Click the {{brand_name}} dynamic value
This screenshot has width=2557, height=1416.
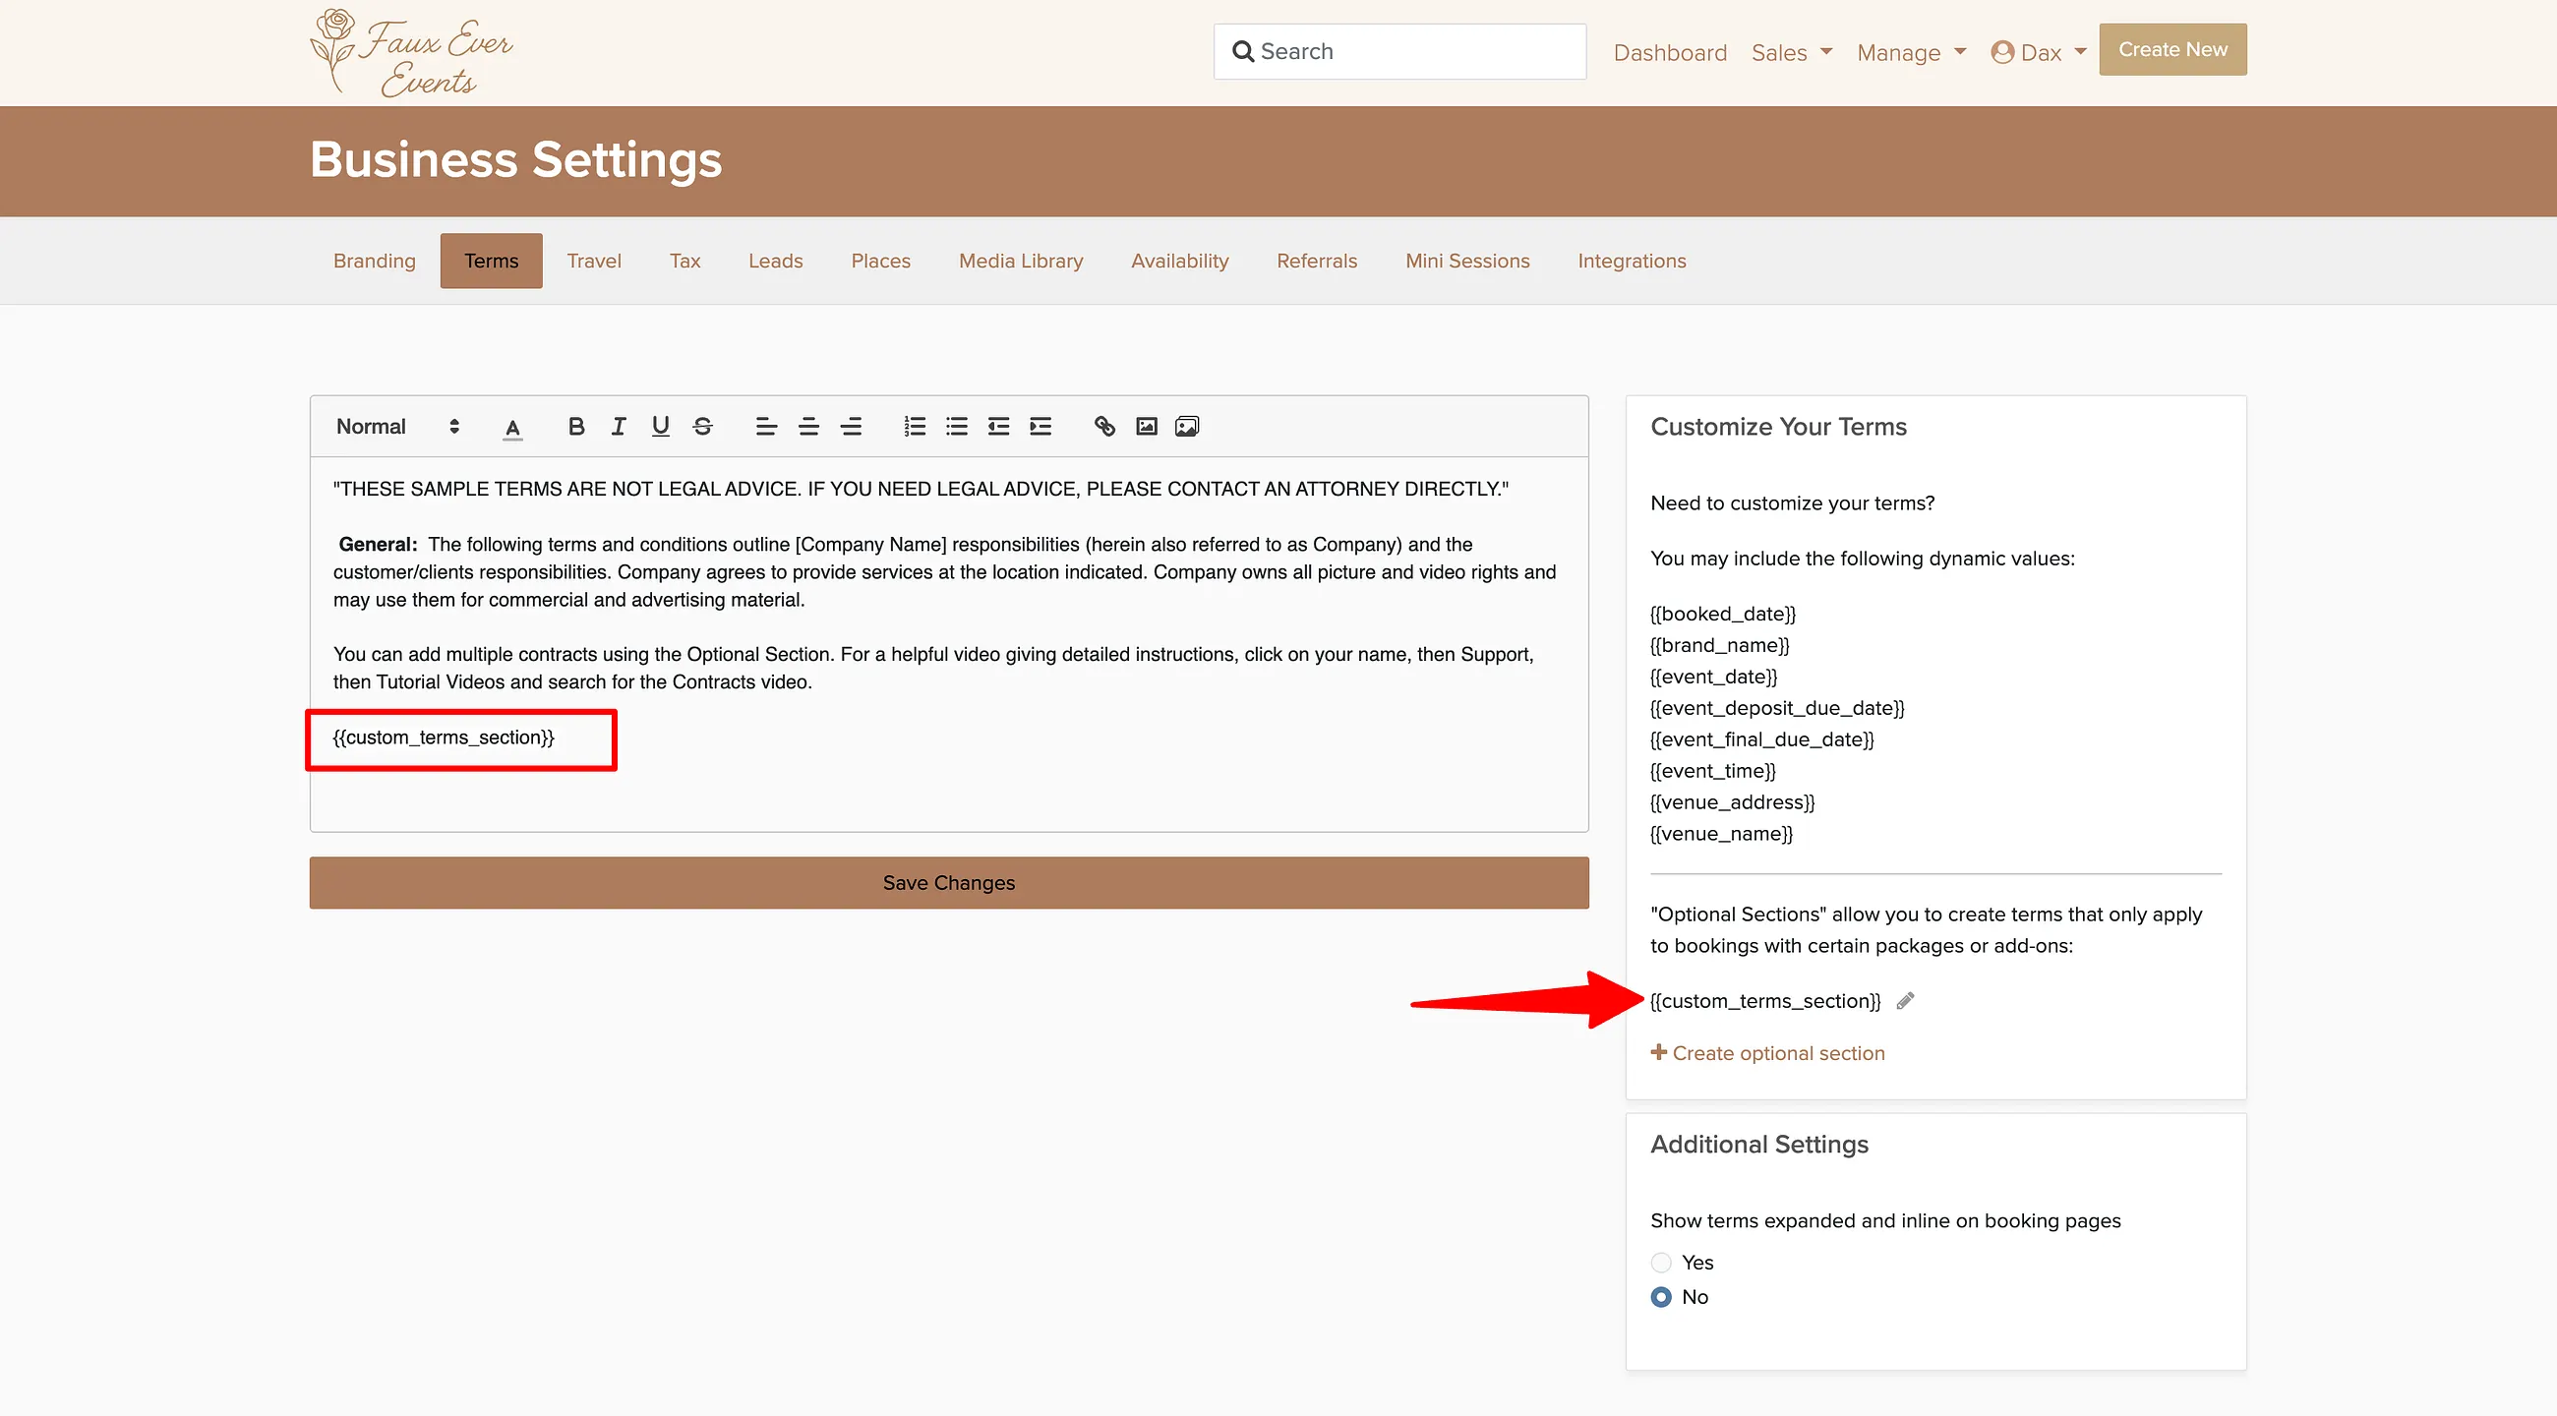tap(1719, 645)
